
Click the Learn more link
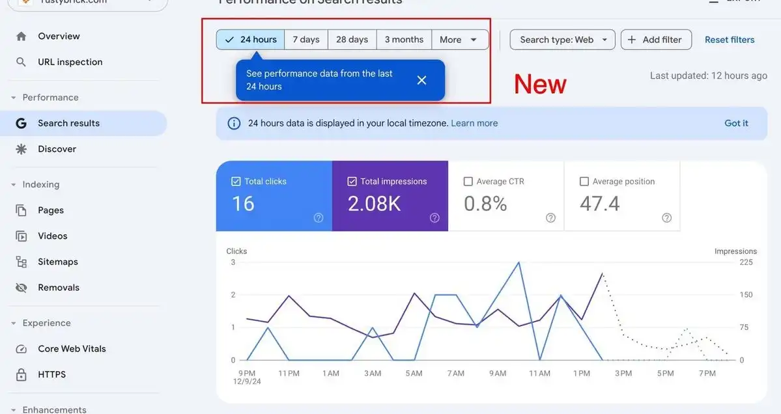pyautogui.click(x=474, y=124)
